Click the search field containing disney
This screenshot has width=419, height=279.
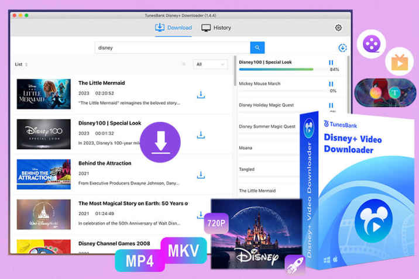tap(173, 48)
